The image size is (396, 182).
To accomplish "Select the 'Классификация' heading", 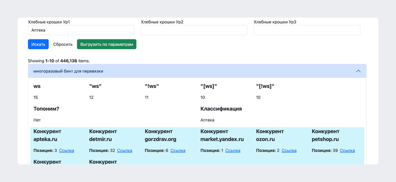I will [x=221, y=109].
